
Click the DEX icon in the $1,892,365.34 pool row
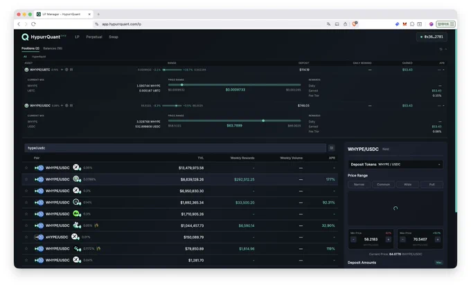tap(77, 202)
